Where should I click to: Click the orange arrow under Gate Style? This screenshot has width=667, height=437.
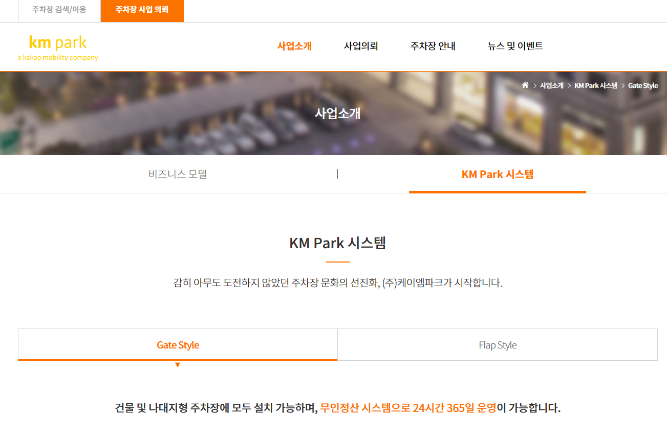tap(178, 365)
